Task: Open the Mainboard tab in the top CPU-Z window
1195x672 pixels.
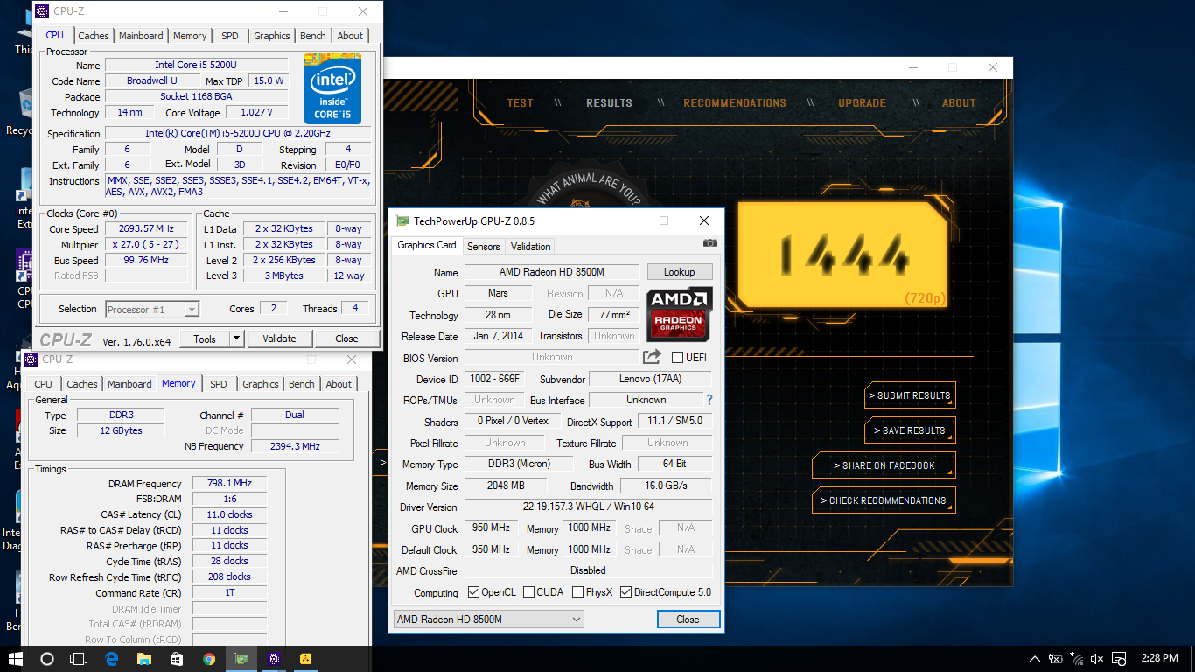Action: tap(141, 36)
